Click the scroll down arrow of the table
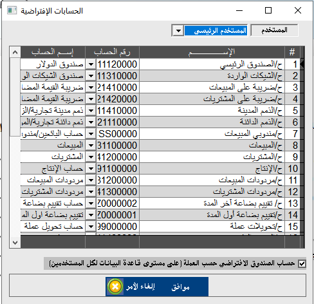Screen dimensions: 314x304 tap(15, 243)
